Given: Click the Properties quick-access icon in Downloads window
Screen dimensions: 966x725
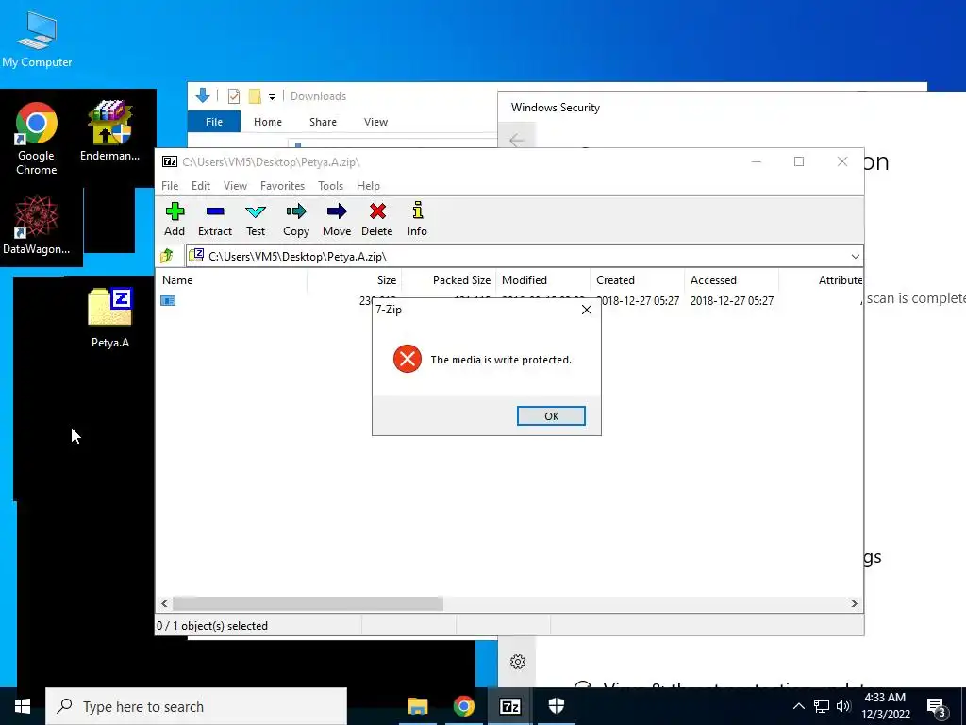Looking at the screenshot, I should [x=234, y=96].
